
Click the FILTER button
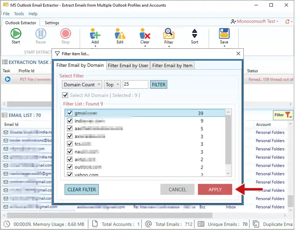[159, 85]
